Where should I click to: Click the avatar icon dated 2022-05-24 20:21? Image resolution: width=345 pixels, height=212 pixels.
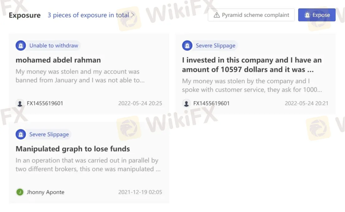point(186,103)
